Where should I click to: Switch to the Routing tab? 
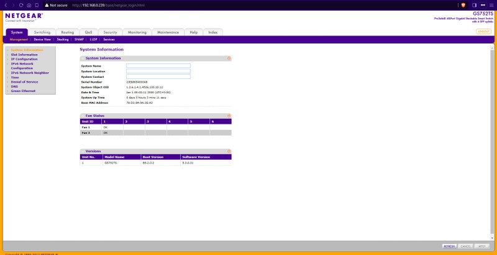pyautogui.click(x=68, y=32)
